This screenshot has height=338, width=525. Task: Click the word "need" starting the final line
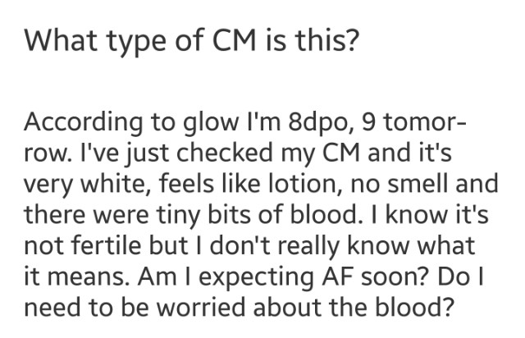(52, 298)
